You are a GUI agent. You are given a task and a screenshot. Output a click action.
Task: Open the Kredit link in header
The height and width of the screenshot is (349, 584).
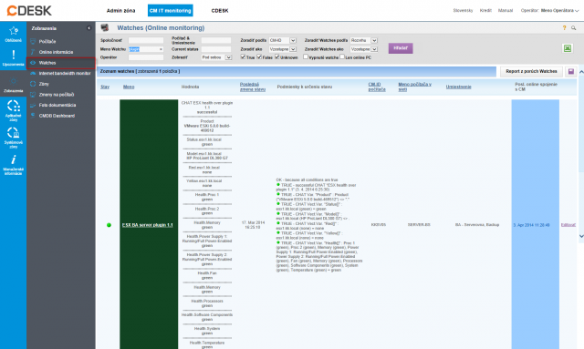click(x=485, y=10)
